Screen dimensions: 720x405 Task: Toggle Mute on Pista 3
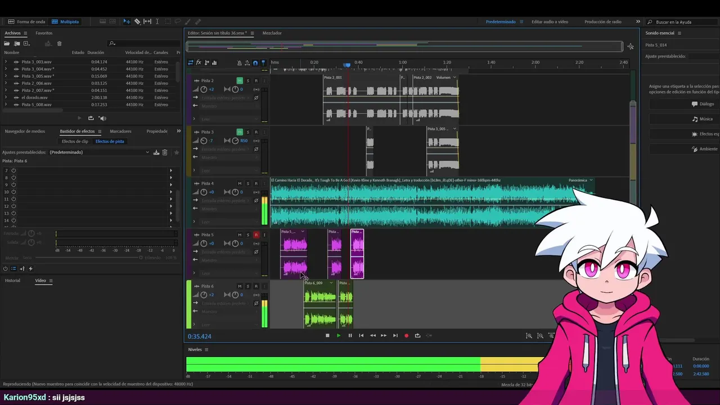pos(240,132)
